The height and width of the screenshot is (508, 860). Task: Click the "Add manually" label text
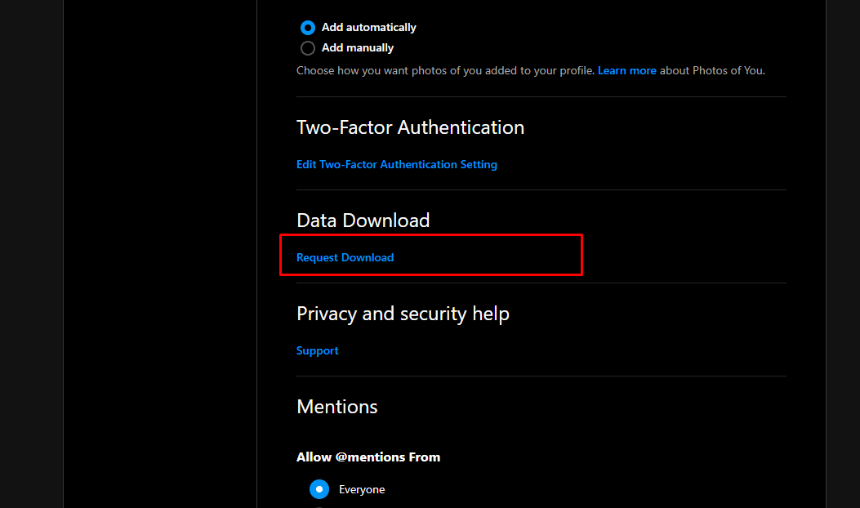(358, 48)
